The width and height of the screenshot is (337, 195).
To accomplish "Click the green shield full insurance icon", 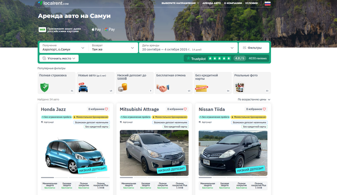I will 45,87.
